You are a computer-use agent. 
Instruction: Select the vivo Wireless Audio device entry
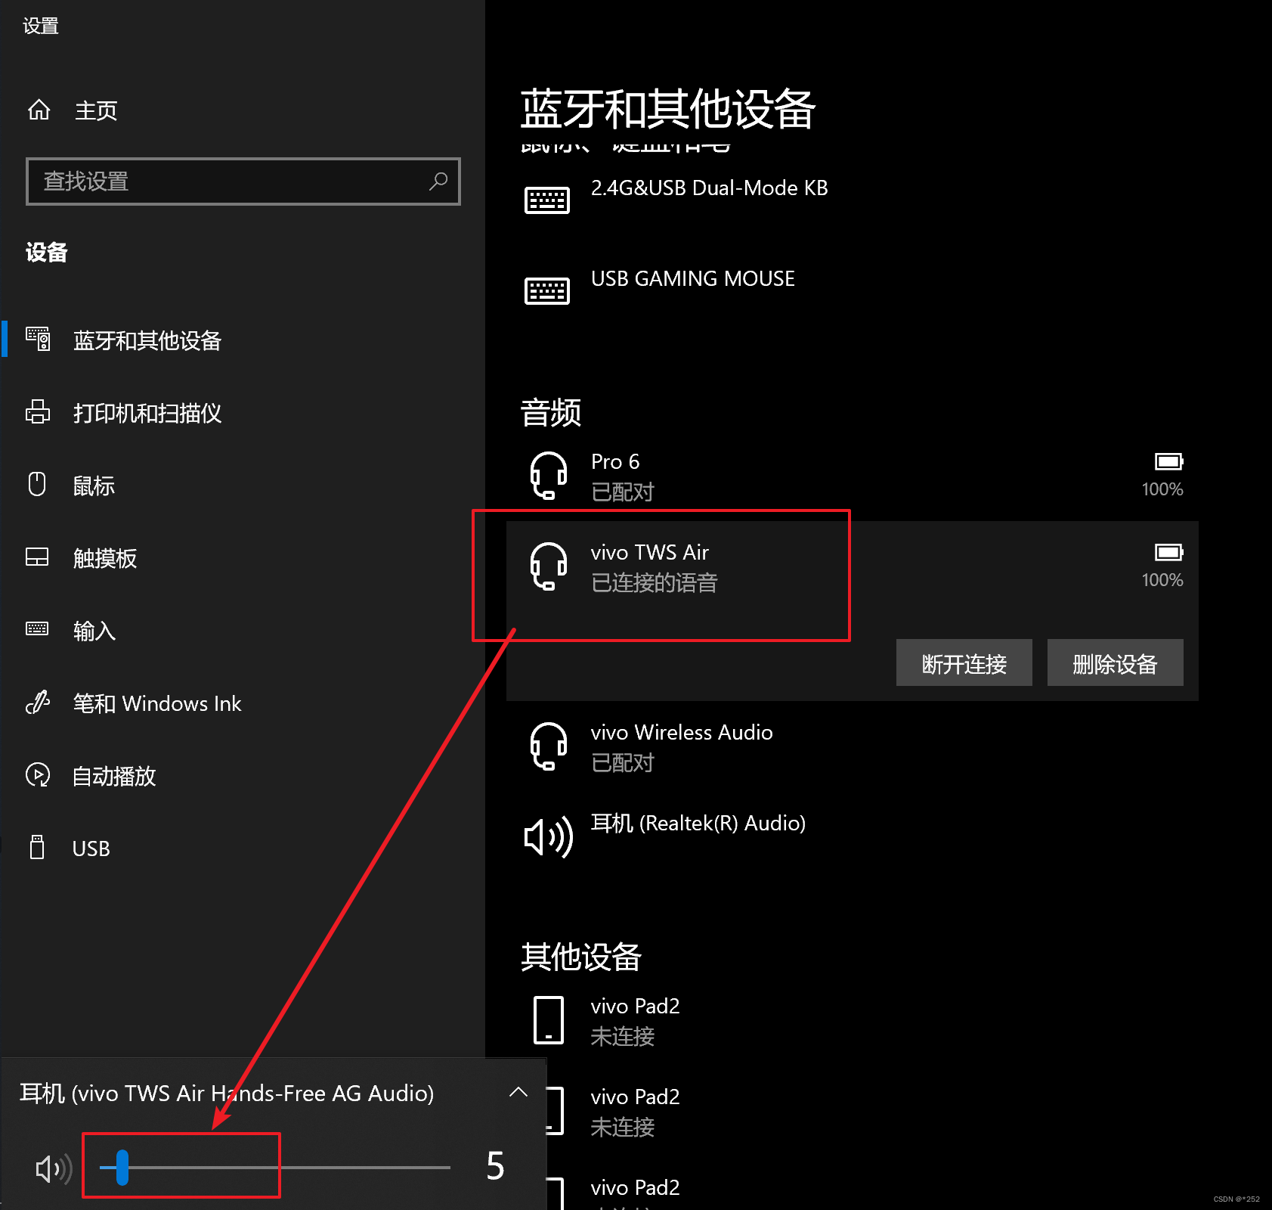coord(853,746)
